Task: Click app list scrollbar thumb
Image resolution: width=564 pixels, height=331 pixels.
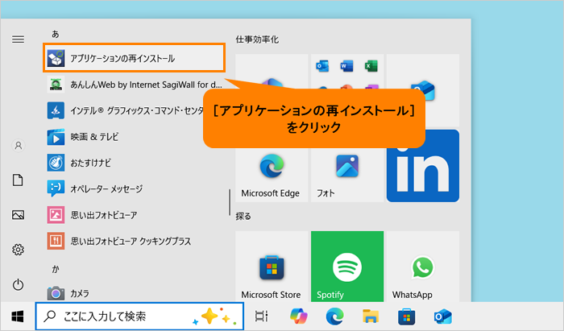Action: [x=230, y=202]
